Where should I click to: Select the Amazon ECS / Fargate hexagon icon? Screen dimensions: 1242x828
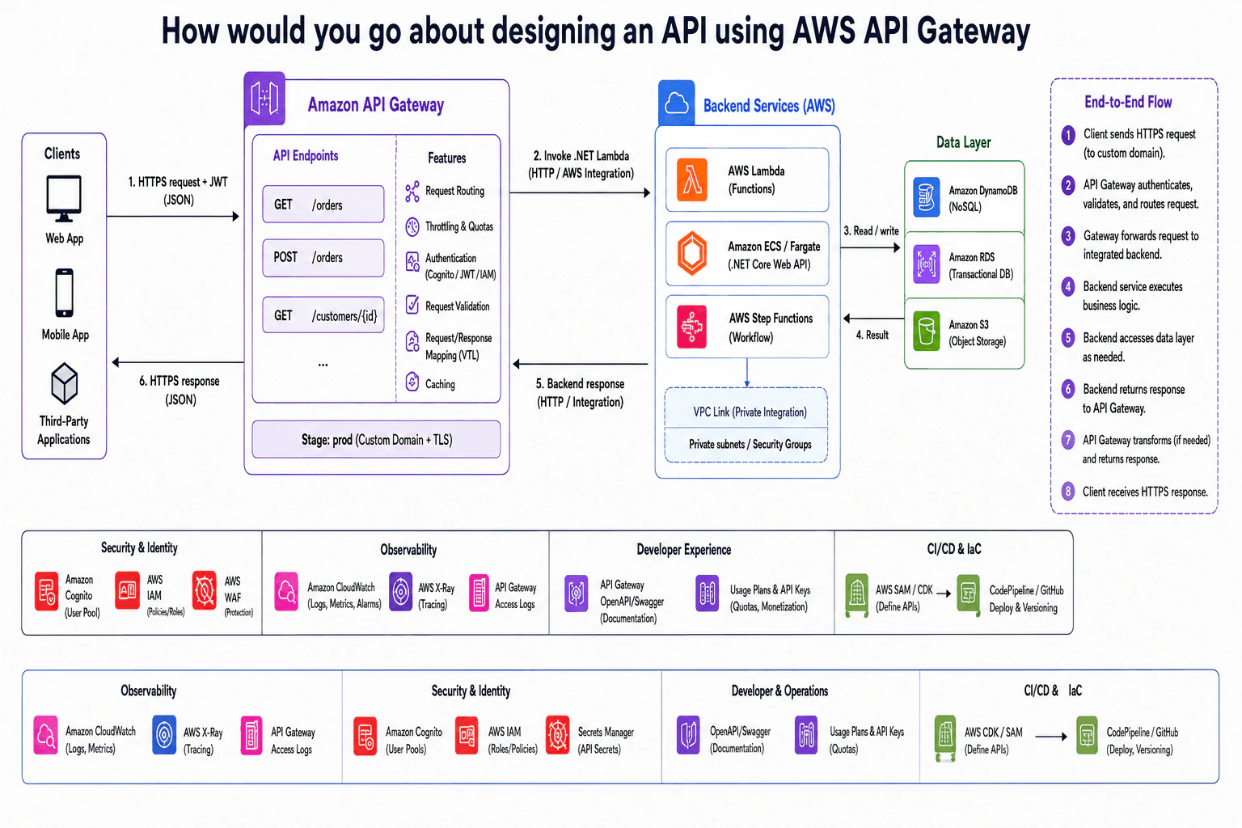[692, 253]
